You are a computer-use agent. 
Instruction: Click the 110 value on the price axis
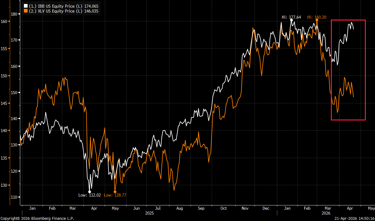coord(14,197)
